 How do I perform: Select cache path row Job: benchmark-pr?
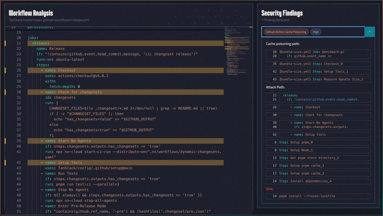tap(318, 54)
